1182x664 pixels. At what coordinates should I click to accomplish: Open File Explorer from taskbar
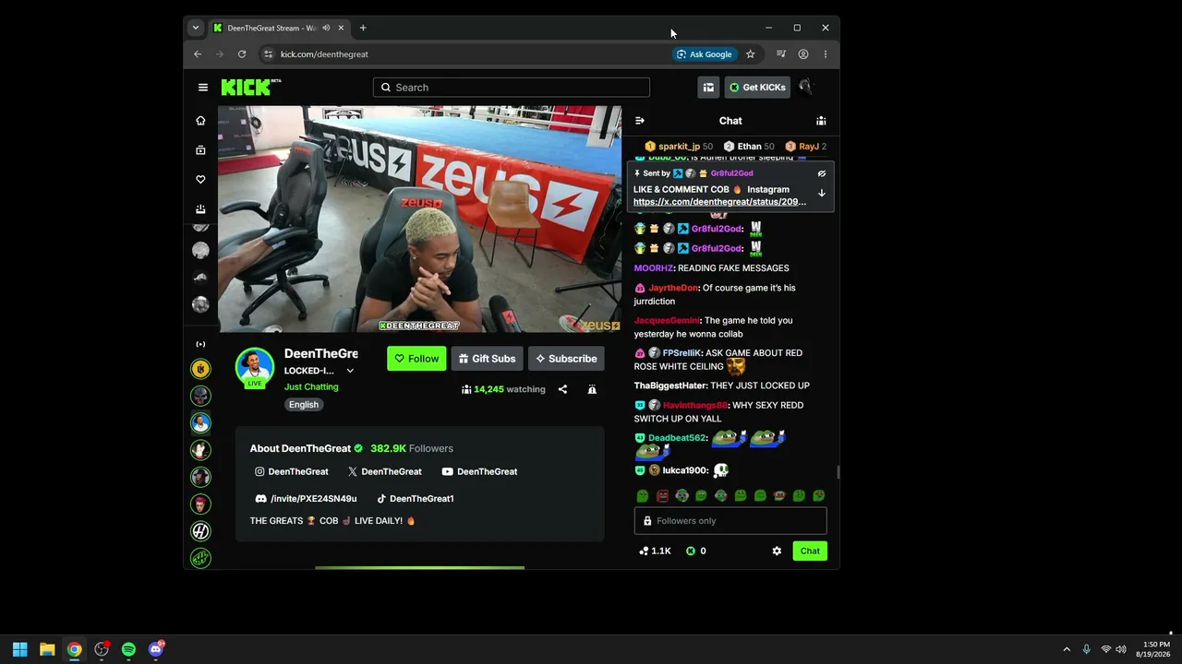coord(47,649)
